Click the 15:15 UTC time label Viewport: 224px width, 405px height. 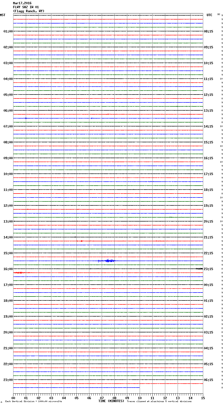click(x=208, y=142)
